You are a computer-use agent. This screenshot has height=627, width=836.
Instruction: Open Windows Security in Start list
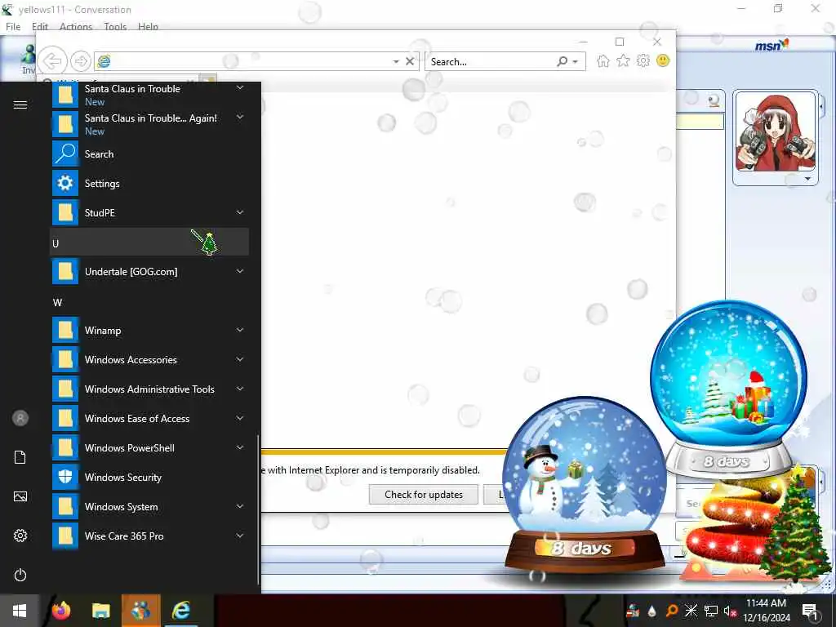coord(149,477)
